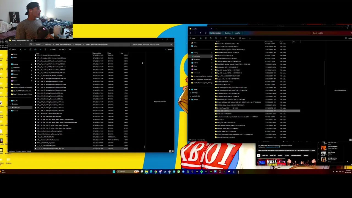352x198 pixels.
Task: Click Rename in the mod list window toolbar
Action: pos(215,38)
